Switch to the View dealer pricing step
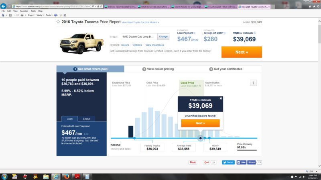 point(158,69)
